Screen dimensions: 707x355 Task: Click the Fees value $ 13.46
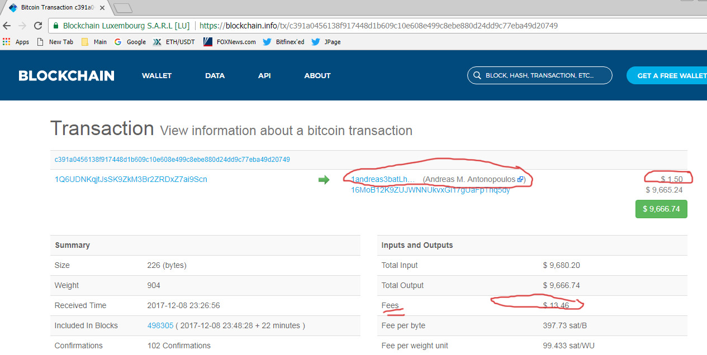point(556,305)
